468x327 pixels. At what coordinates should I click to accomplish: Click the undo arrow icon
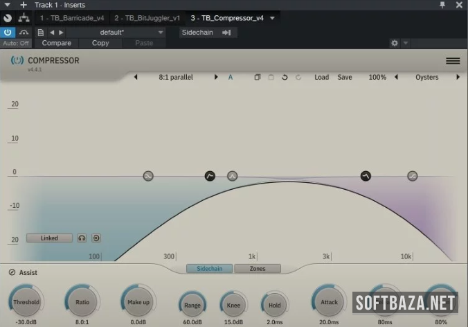pos(285,78)
